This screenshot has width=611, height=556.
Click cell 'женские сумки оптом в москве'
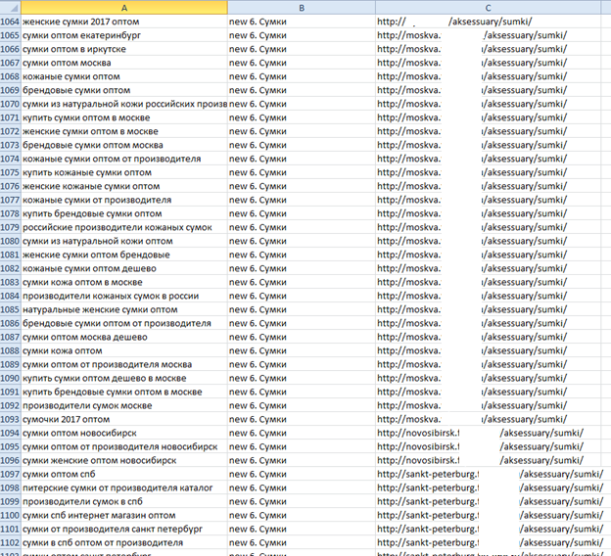(124, 131)
